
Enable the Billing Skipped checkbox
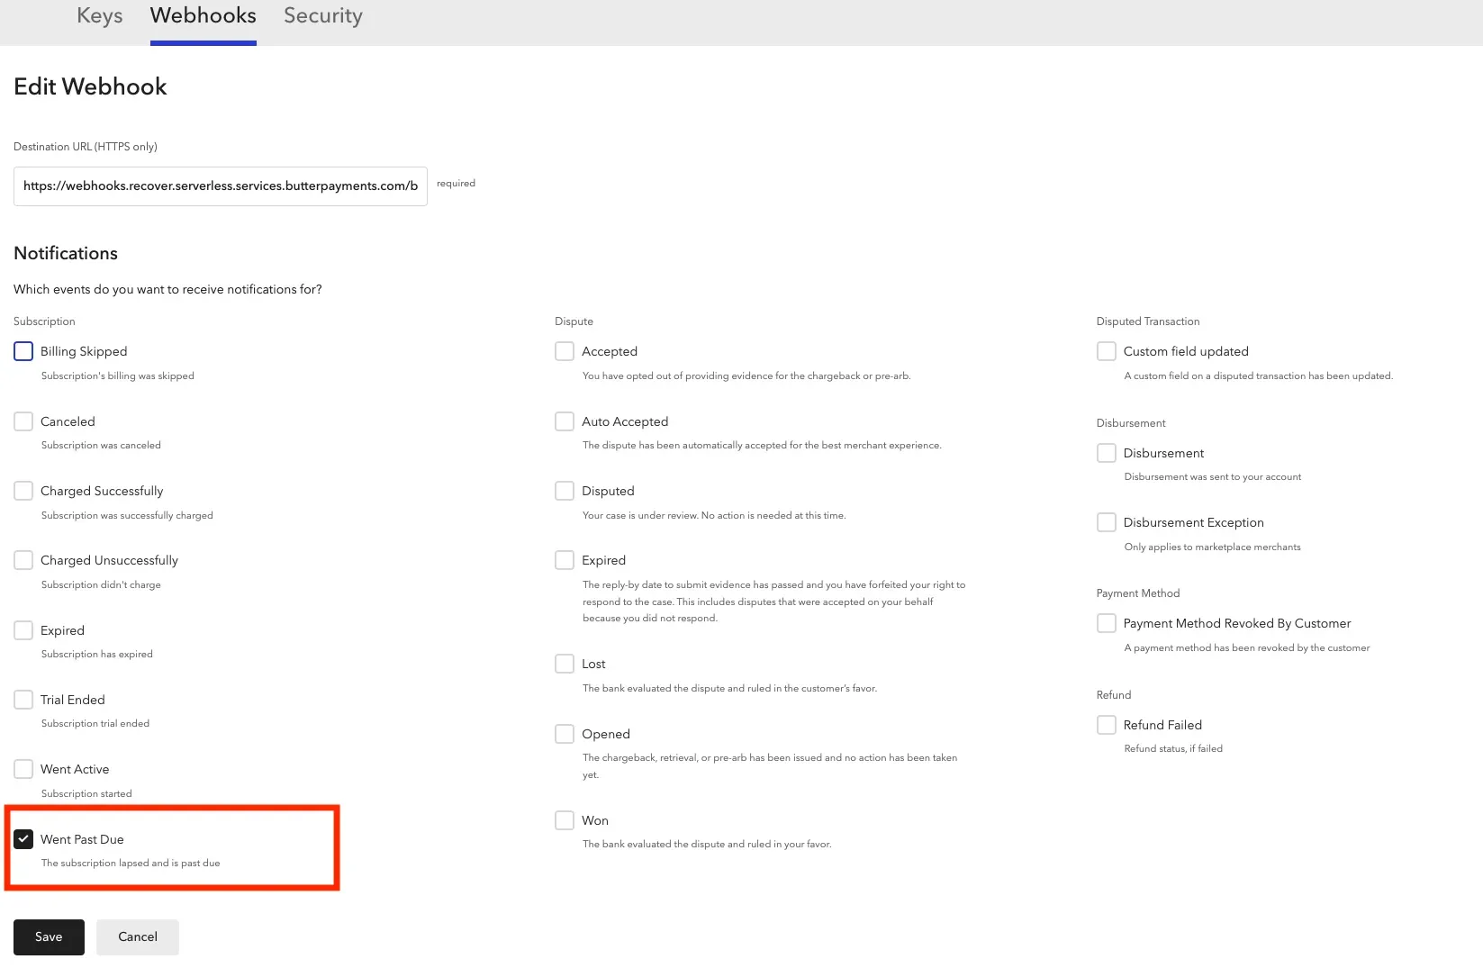tap(23, 351)
